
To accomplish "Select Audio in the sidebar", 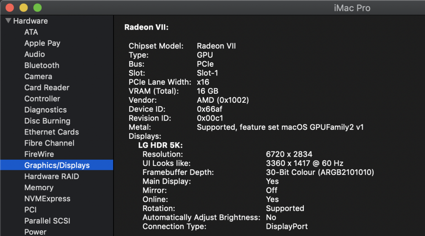I will [x=35, y=54].
